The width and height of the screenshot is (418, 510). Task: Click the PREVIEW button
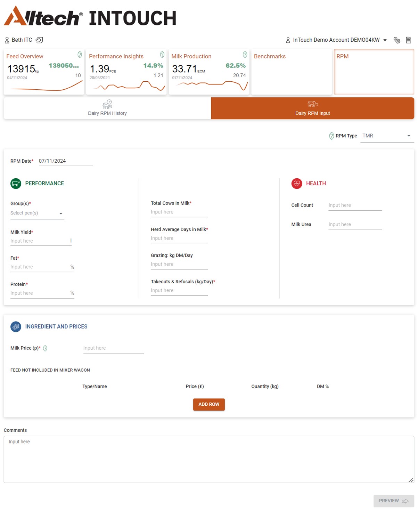coord(394,501)
